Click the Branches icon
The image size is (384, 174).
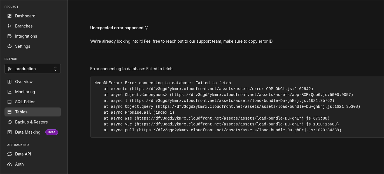(10, 26)
